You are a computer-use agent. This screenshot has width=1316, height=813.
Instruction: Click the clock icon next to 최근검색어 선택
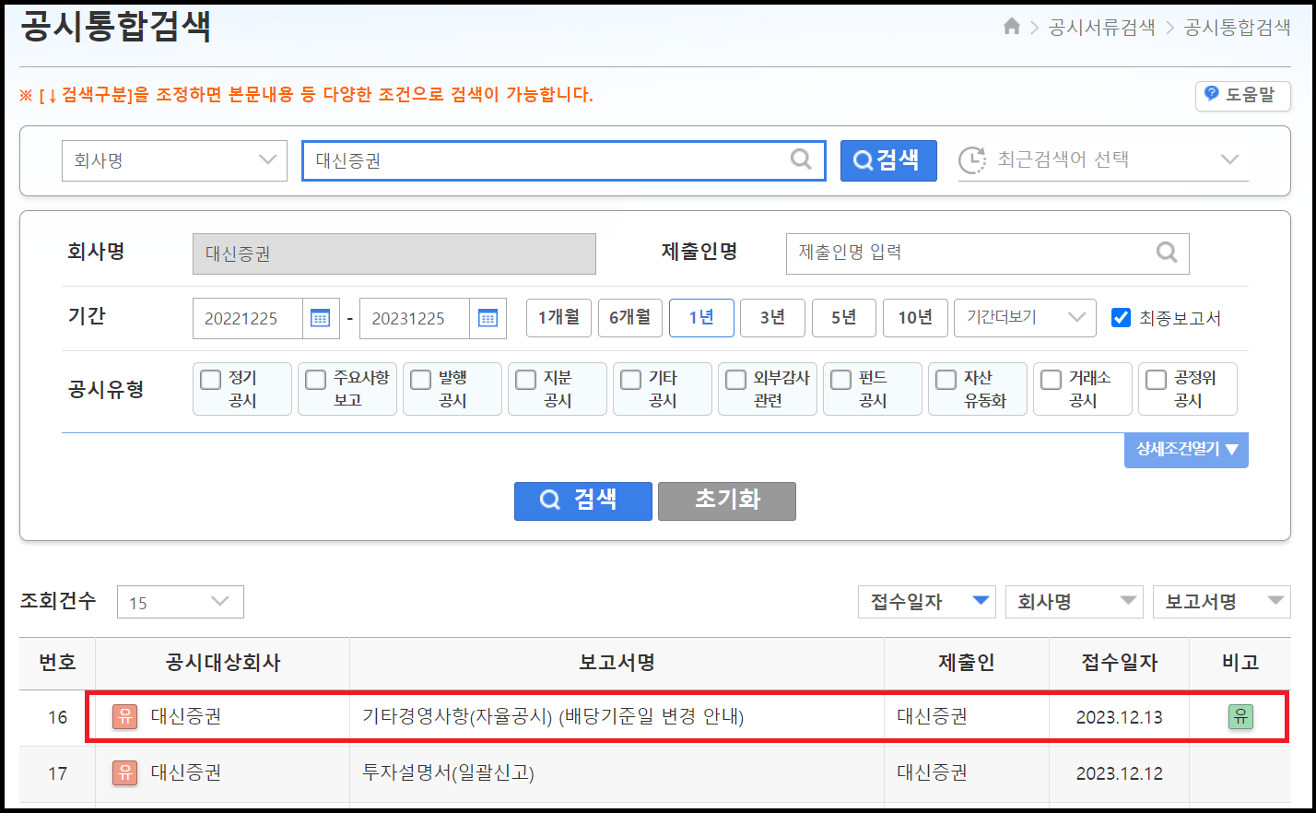click(972, 160)
